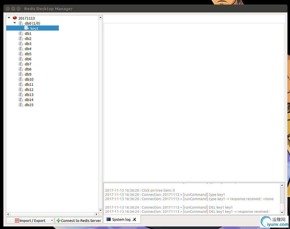Screen dimensions: 290x229
Task: Select the db0 (1/0) database
Action: [32, 23]
